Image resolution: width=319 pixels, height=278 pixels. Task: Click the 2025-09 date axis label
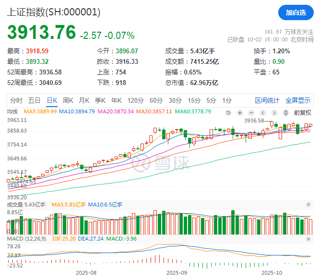pos(177,273)
